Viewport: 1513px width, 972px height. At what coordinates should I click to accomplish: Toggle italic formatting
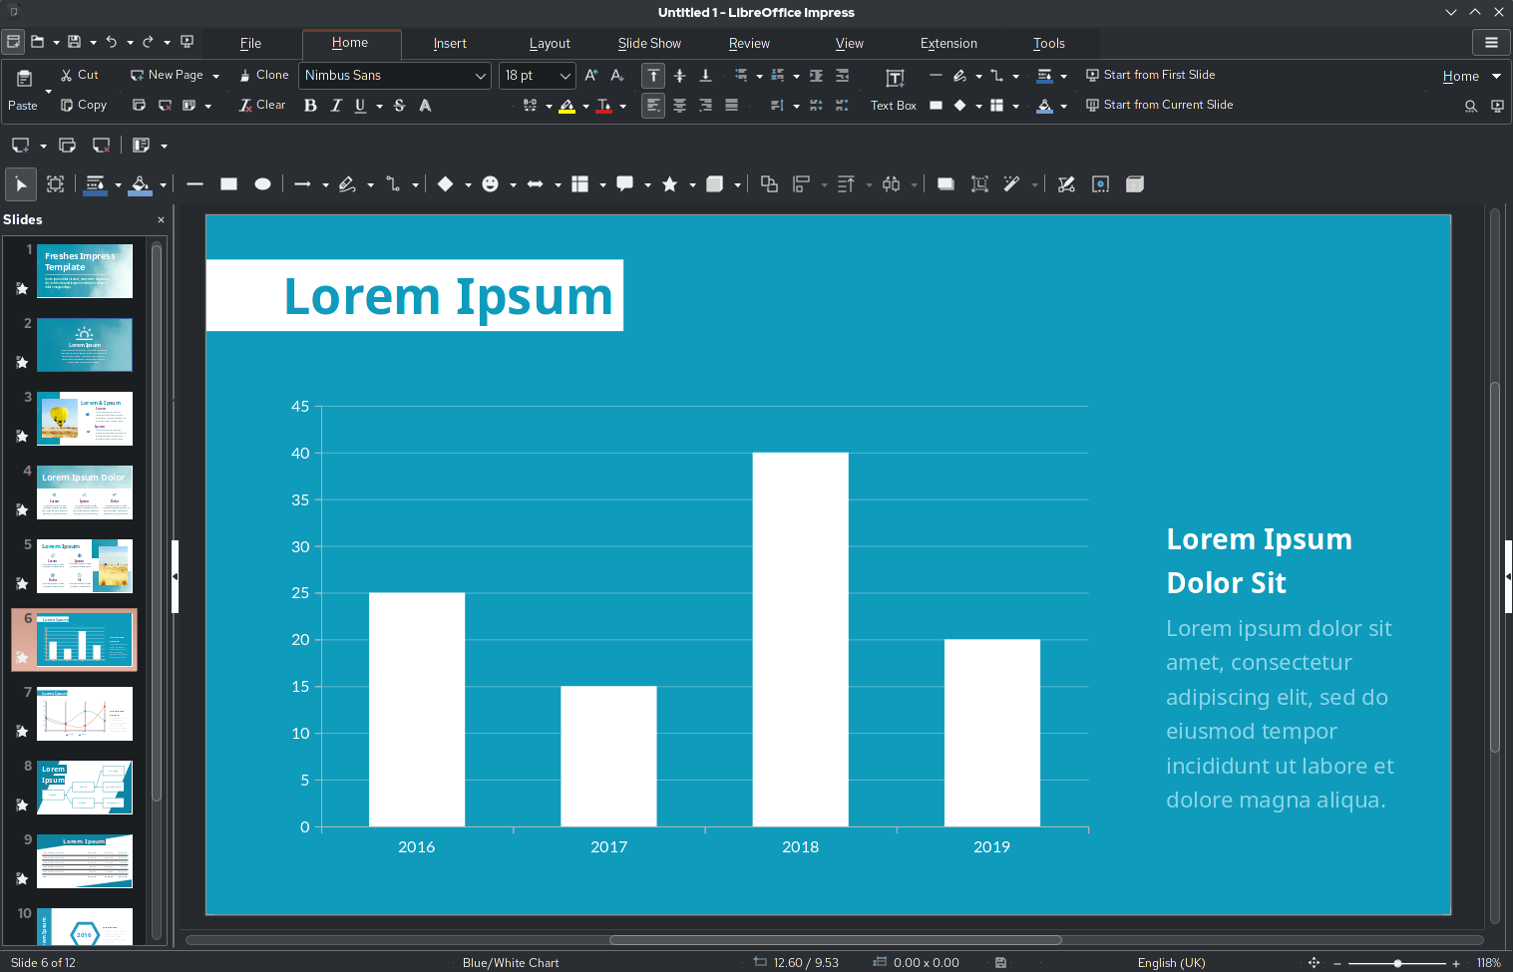click(x=336, y=105)
